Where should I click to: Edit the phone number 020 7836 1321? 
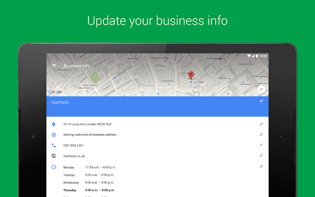point(261,145)
